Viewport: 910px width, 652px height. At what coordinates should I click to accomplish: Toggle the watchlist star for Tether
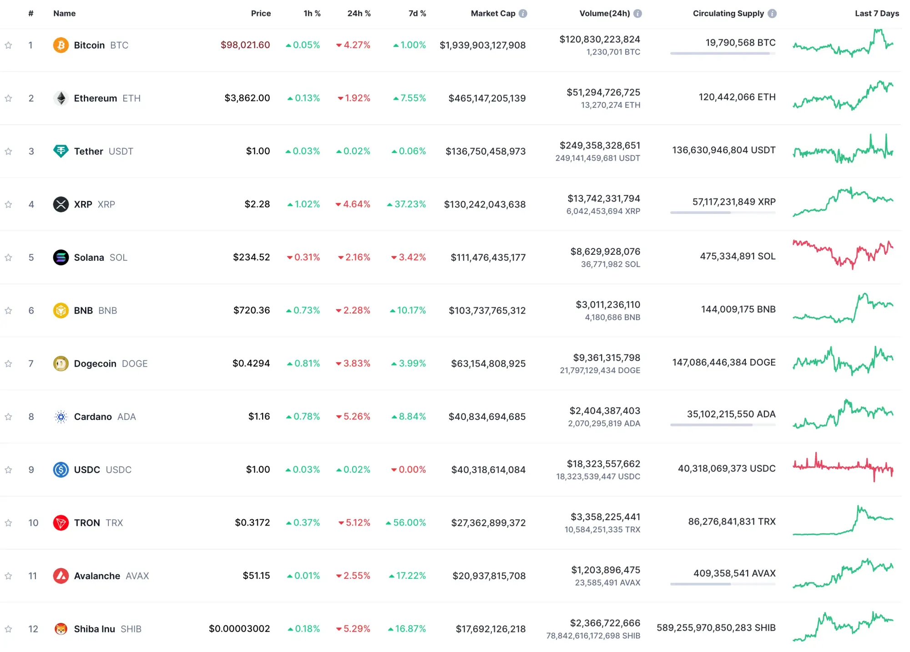[x=8, y=151]
